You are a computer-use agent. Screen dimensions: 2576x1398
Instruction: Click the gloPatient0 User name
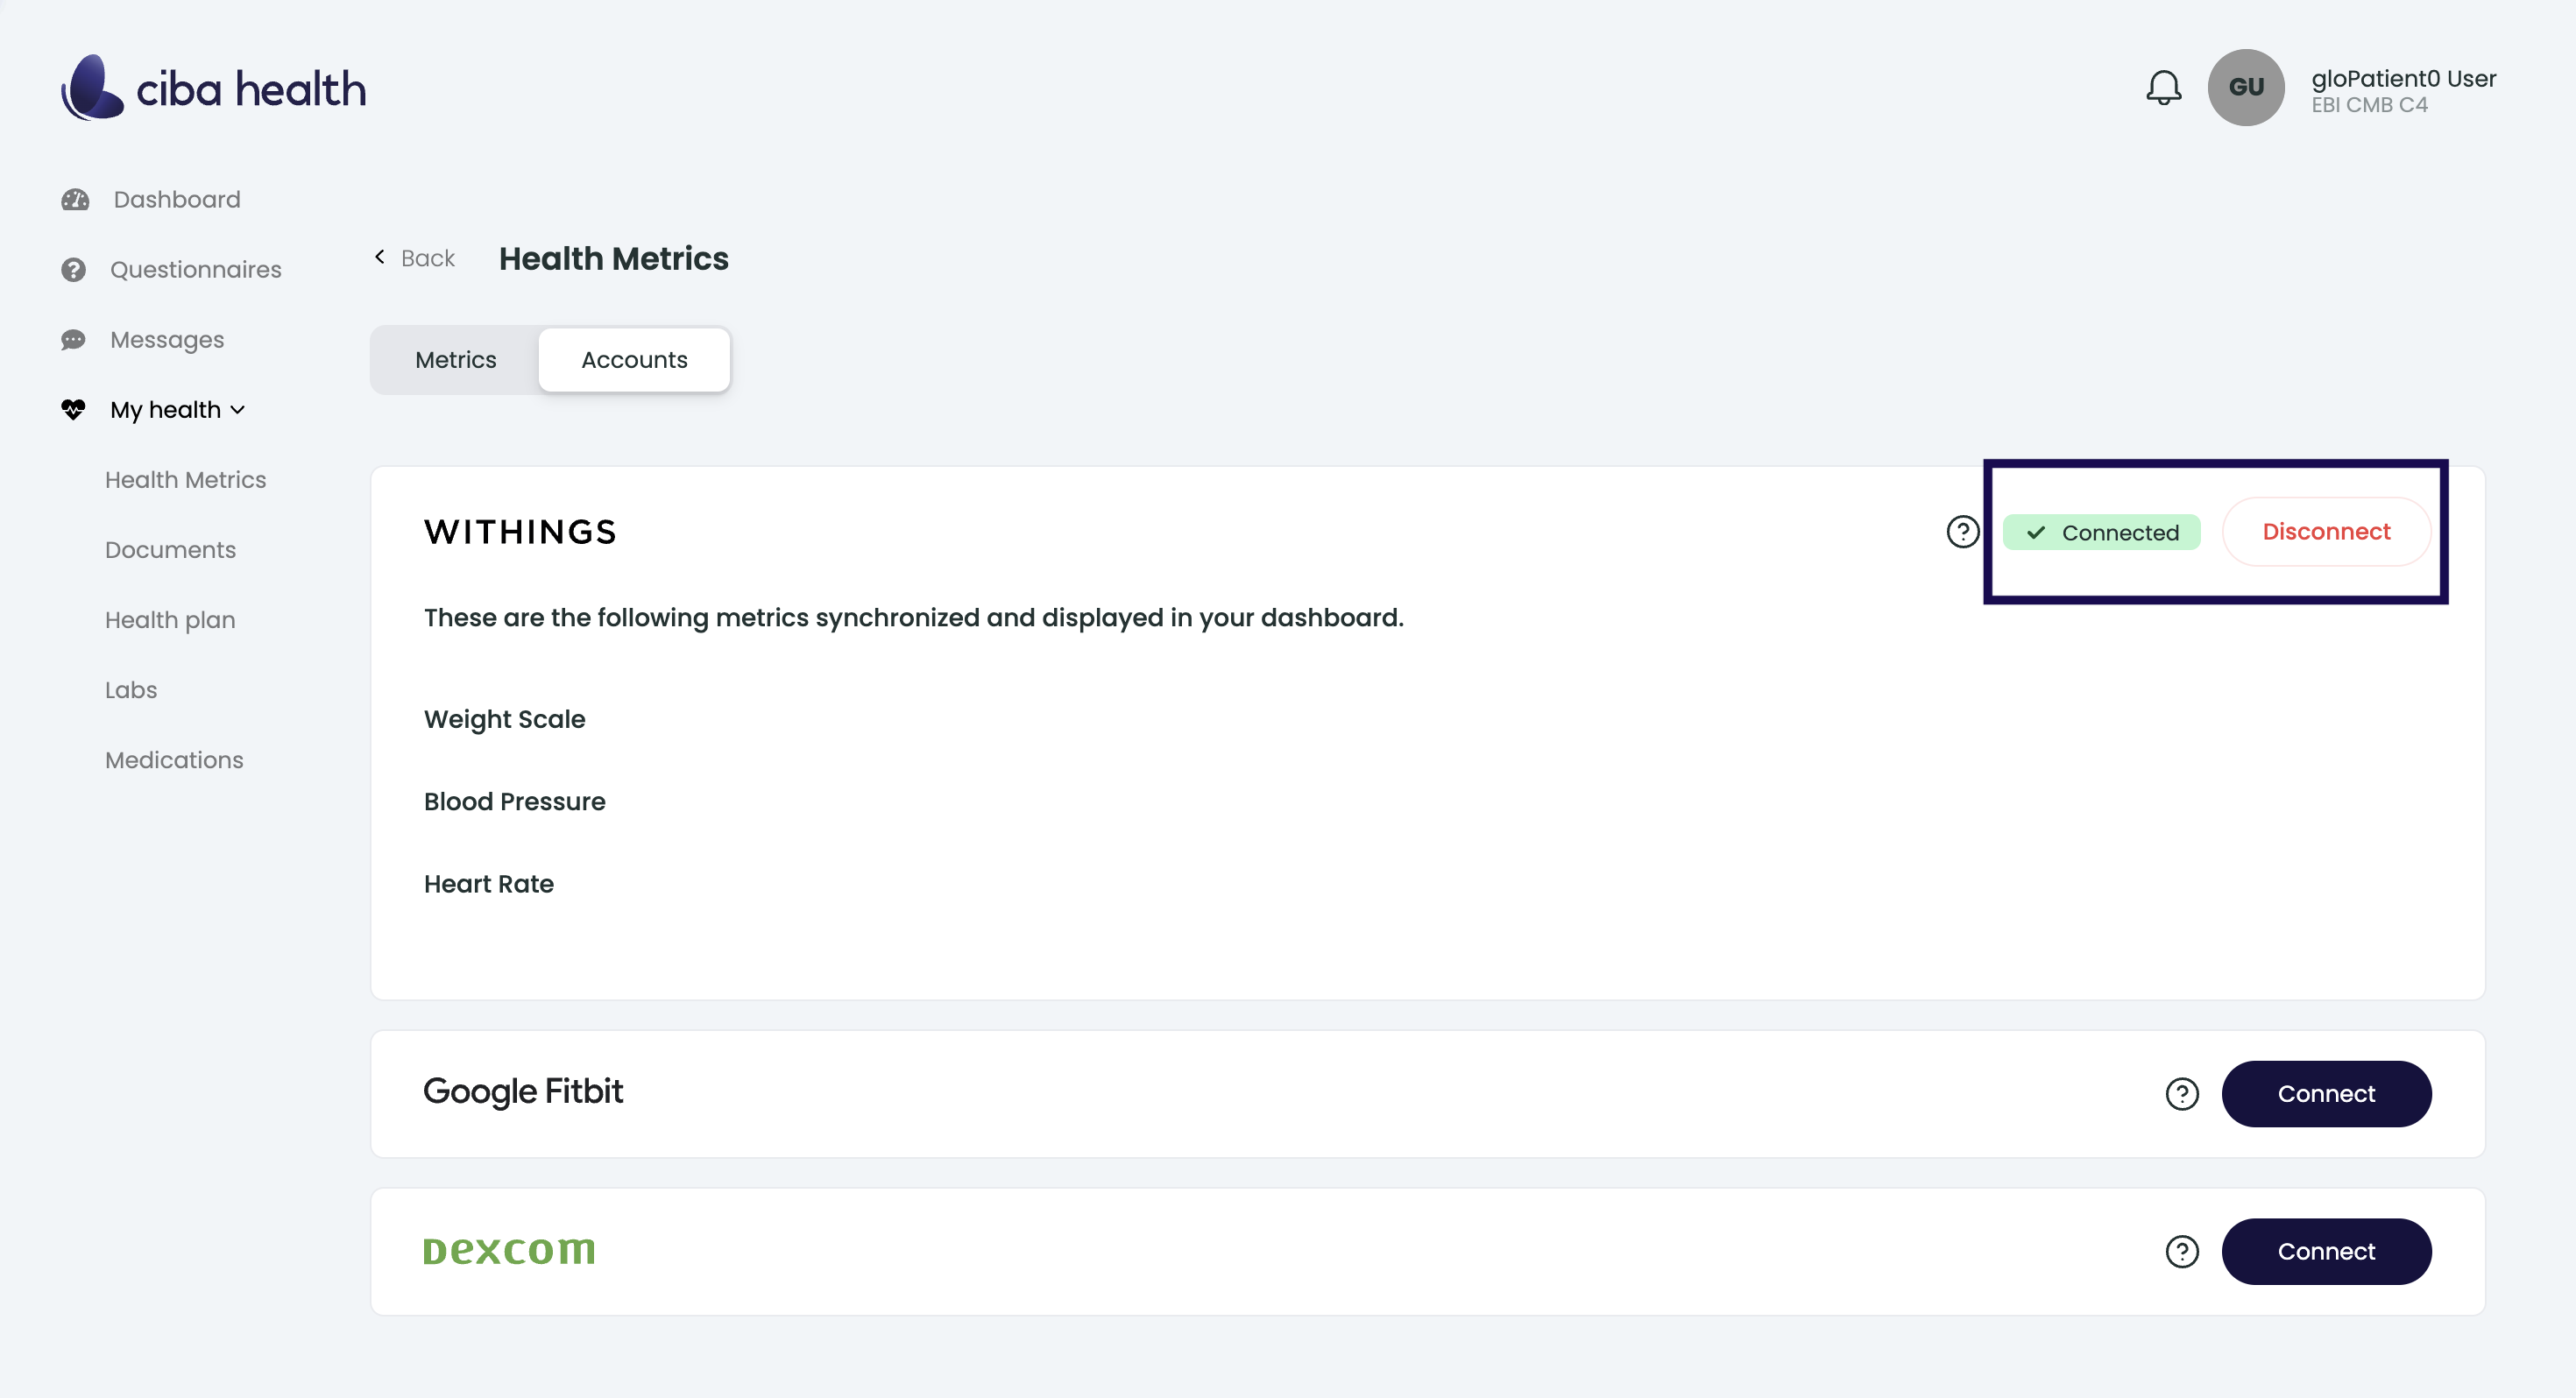coord(2403,78)
